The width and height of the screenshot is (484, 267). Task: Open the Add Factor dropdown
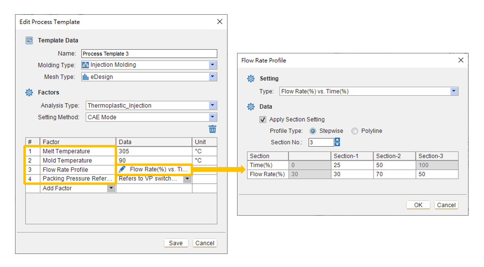111,188
